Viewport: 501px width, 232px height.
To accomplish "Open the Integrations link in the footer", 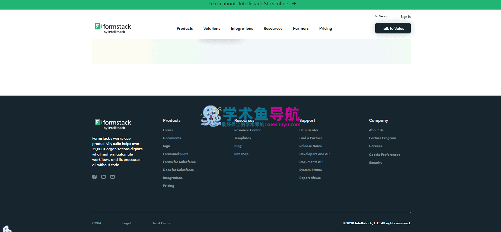I will 173,178.
